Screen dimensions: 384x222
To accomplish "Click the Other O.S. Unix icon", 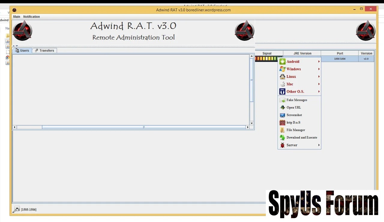I will (x=282, y=92).
